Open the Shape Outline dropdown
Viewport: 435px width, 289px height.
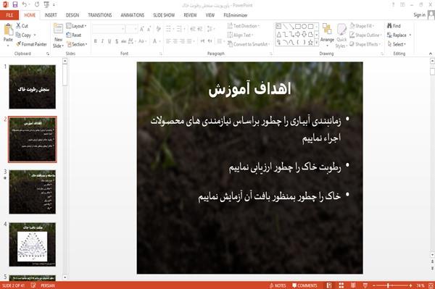coord(365,35)
